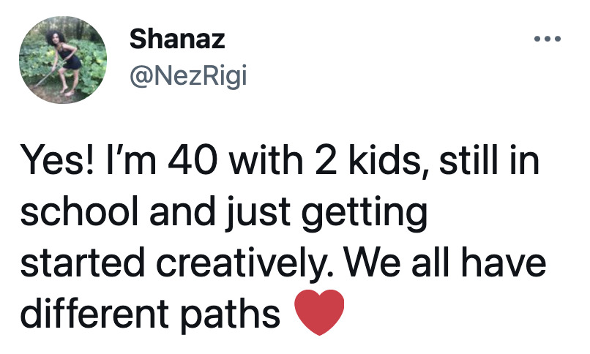
Task: Click the word "with" in the tweet
Action: (x=266, y=160)
